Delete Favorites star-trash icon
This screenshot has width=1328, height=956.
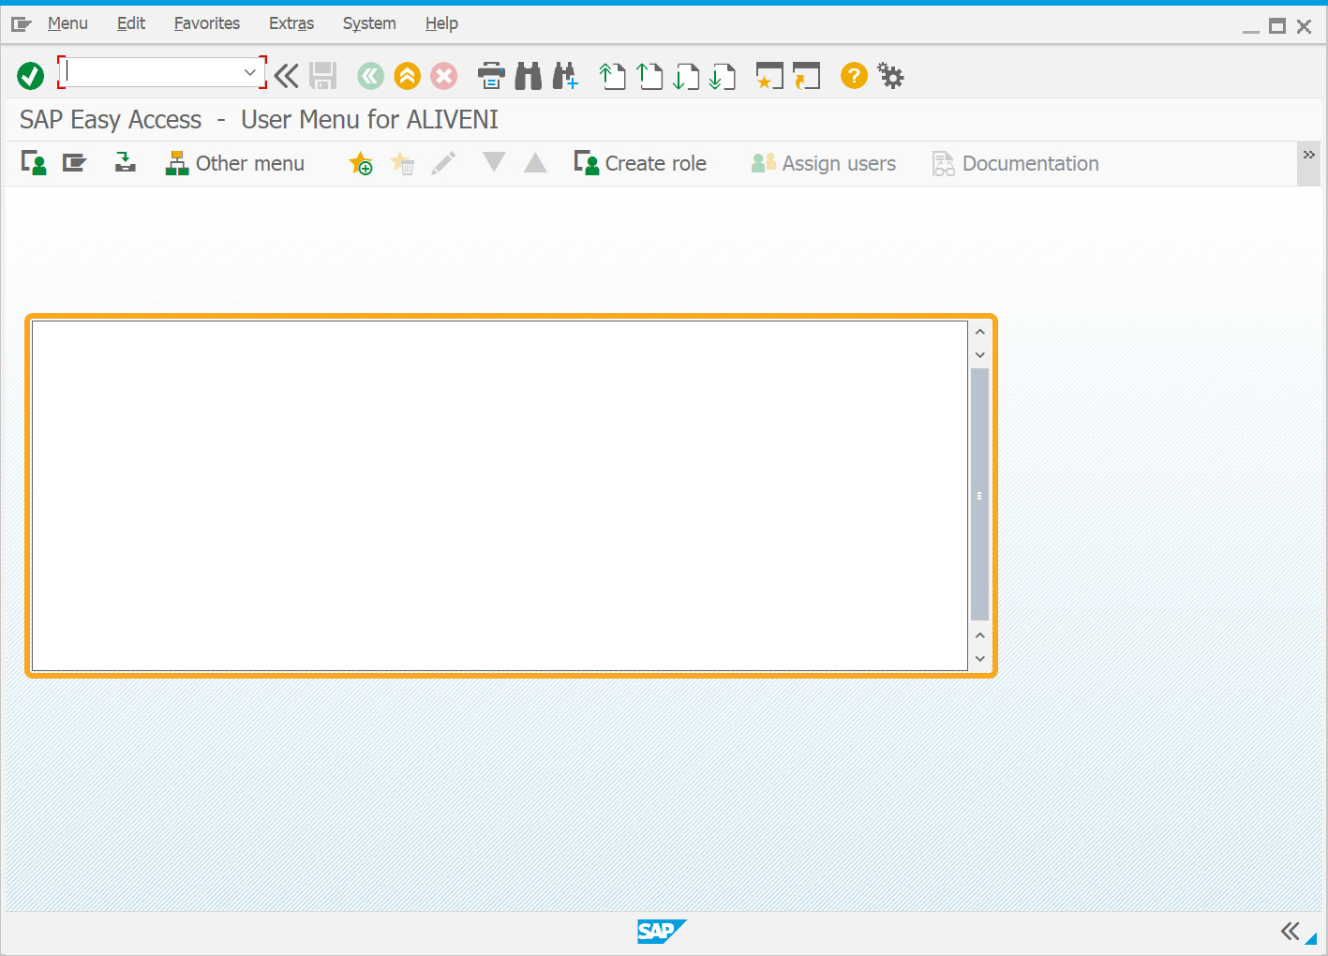(402, 163)
